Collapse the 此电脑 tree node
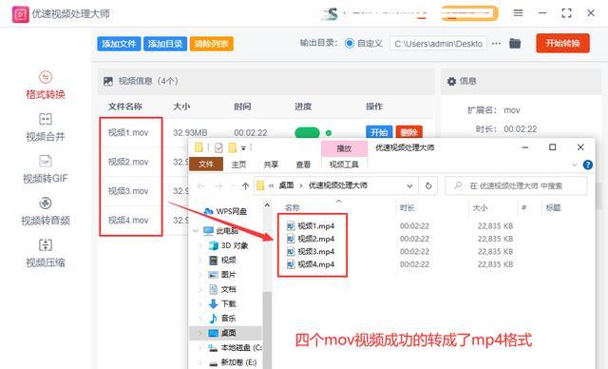The image size is (608, 369). coord(196,231)
